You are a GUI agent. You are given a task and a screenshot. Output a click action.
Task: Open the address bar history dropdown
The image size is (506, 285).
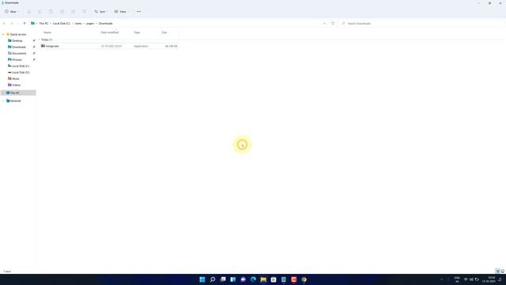(324, 24)
